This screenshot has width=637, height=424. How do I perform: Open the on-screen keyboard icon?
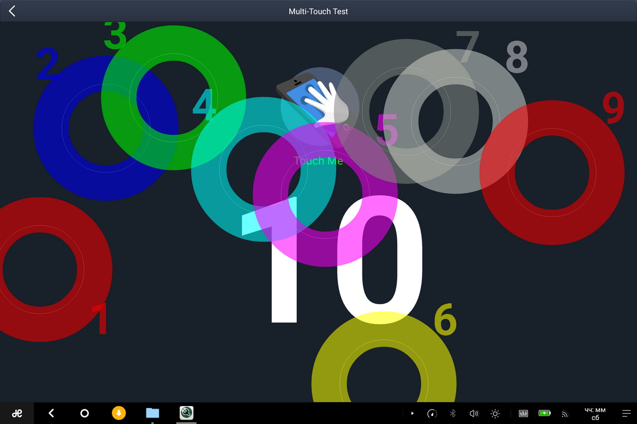pos(523,413)
